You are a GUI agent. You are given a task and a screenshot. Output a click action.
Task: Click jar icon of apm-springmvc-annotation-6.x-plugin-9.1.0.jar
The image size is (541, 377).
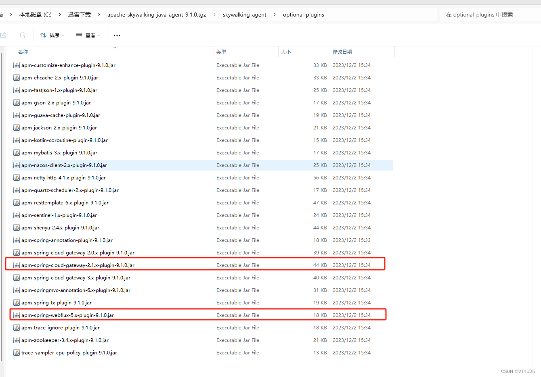point(17,290)
